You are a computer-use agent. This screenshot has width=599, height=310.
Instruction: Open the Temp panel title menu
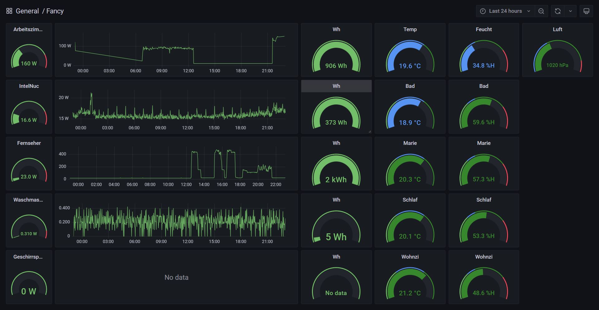410,29
